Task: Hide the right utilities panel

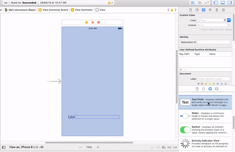Action: pyautogui.click(x=230, y=3)
